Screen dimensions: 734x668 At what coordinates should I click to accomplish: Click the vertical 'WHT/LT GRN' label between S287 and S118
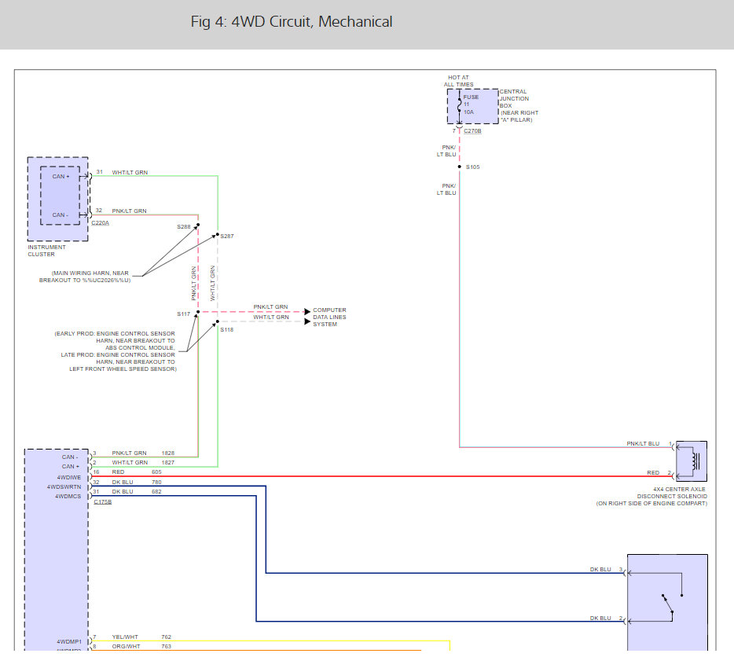[x=212, y=284]
